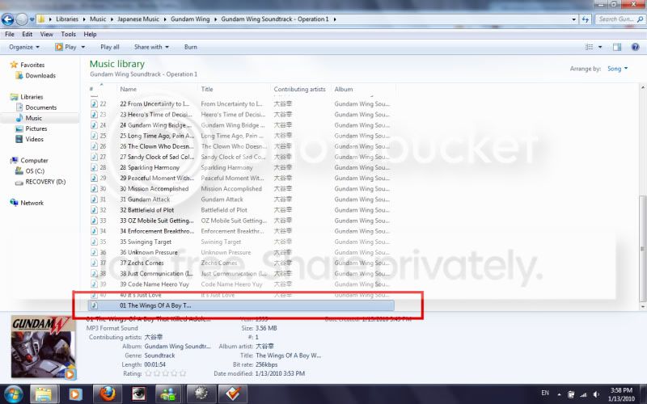This screenshot has width=647, height=404.
Task: Click the volume speaker tray icon
Action: [x=596, y=394]
